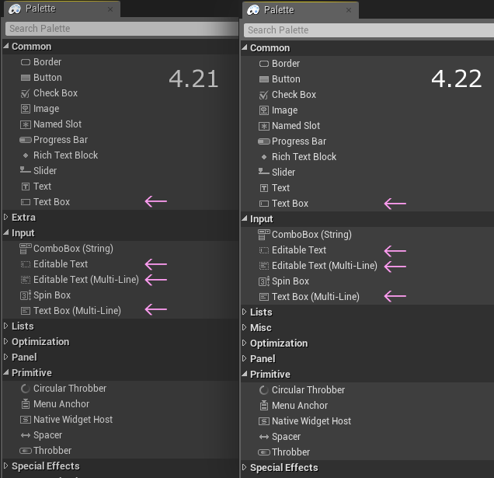Collapse the Common category in the 4.21 palette

tap(6, 46)
